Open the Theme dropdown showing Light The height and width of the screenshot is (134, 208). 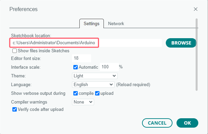[x=95, y=76]
